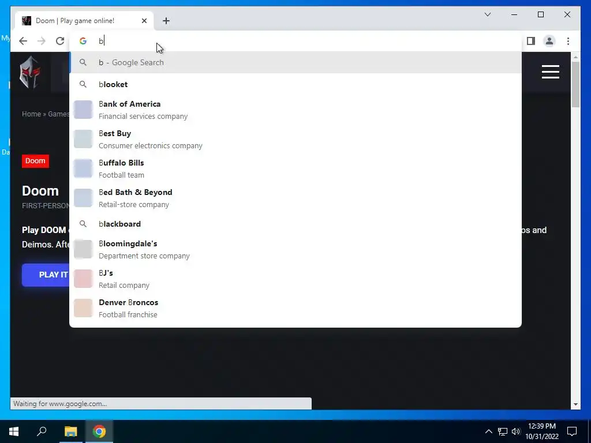This screenshot has width=591, height=443.
Task: Click the PLAY IT button
Action: (x=46, y=275)
